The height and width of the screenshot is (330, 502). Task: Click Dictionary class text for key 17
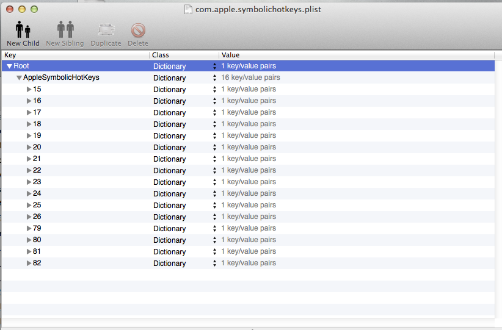[x=169, y=113]
